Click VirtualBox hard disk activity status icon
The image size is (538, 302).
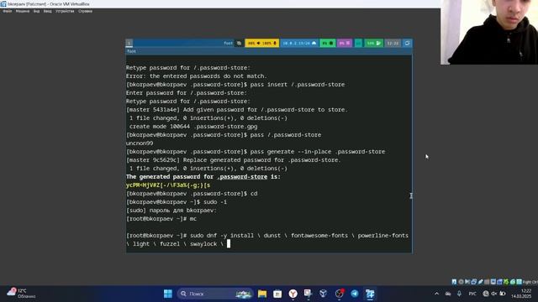click(x=454, y=282)
